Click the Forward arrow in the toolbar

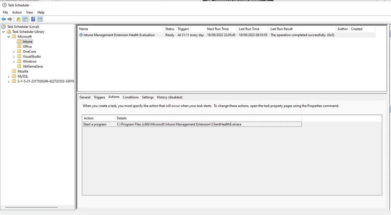pos(10,19)
